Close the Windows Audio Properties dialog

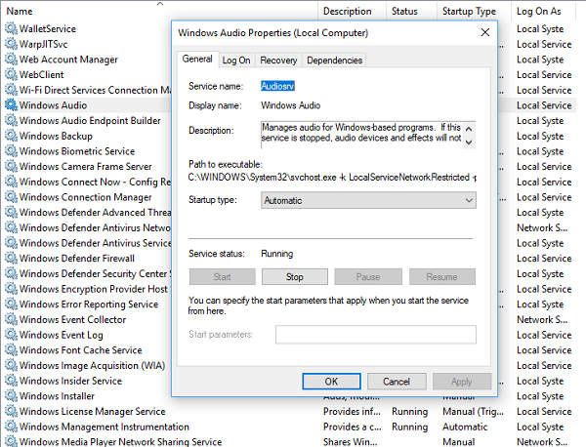point(485,32)
